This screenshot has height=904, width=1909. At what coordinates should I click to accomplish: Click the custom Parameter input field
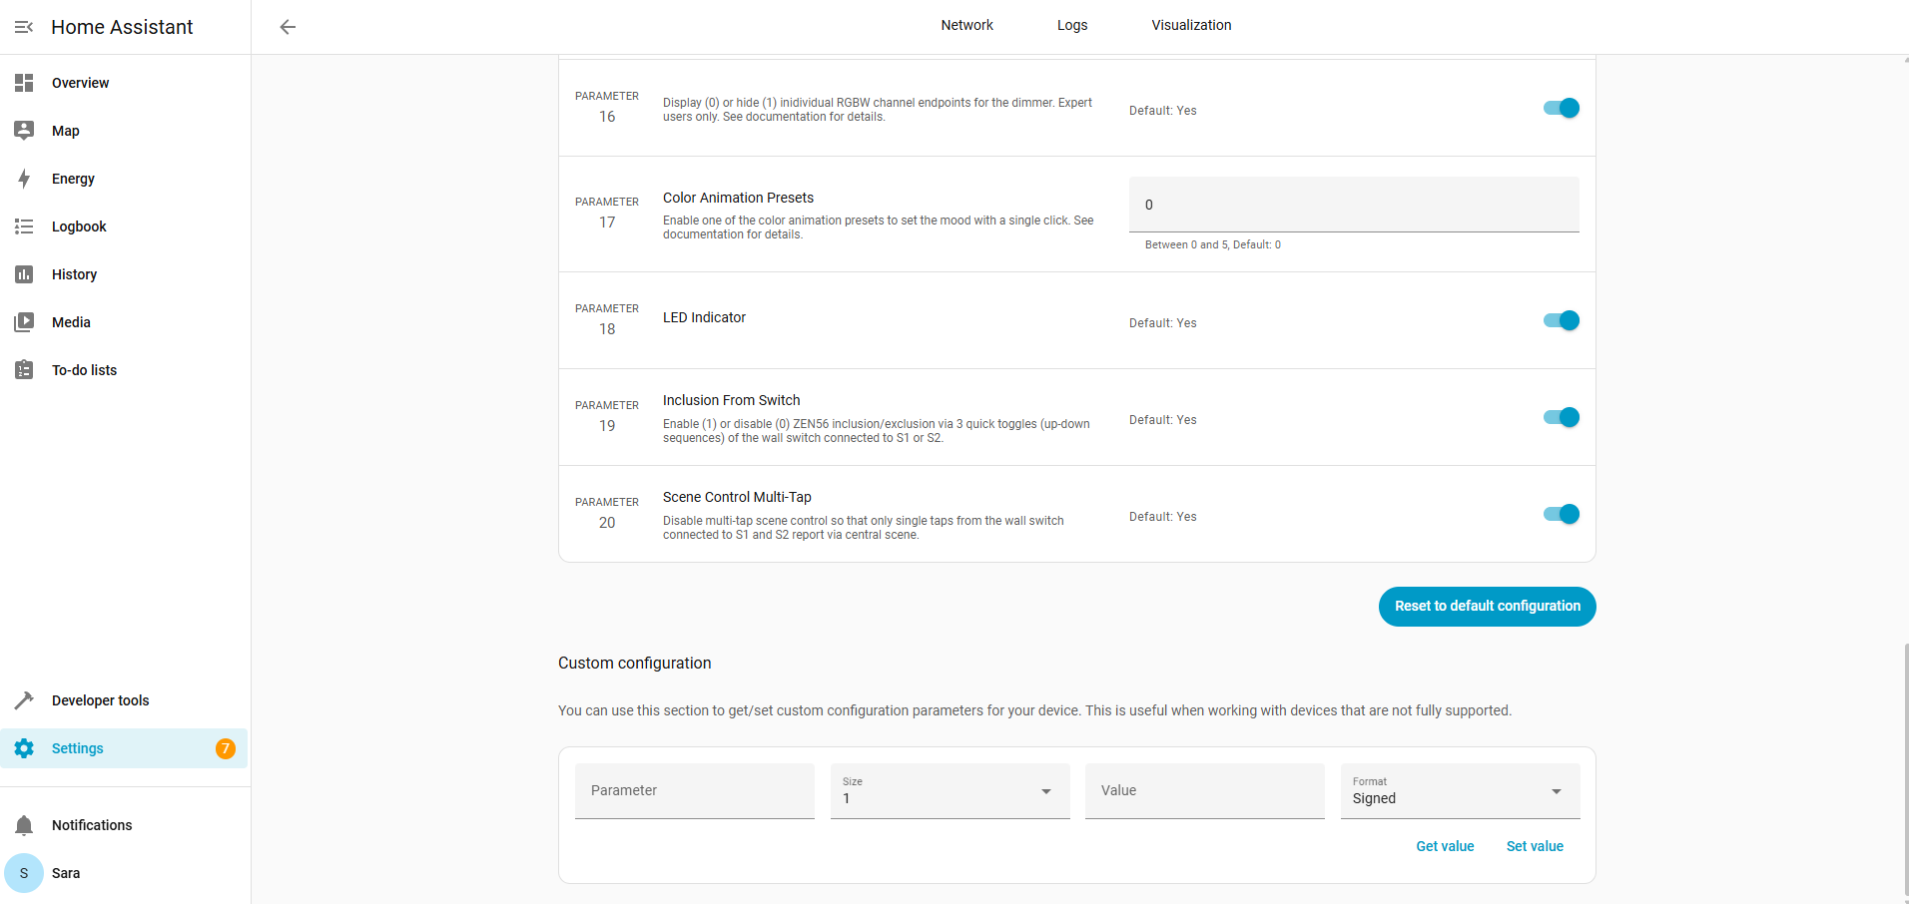(x=694, y=791)
